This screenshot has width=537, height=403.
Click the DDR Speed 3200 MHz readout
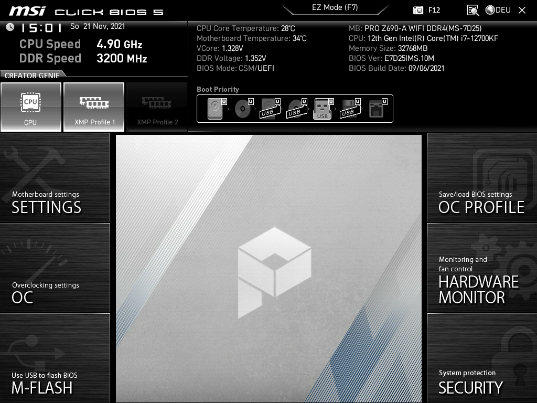(x=83, y=58)
